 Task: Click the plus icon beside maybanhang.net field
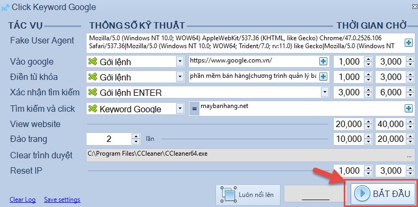[x=408, y=109]
